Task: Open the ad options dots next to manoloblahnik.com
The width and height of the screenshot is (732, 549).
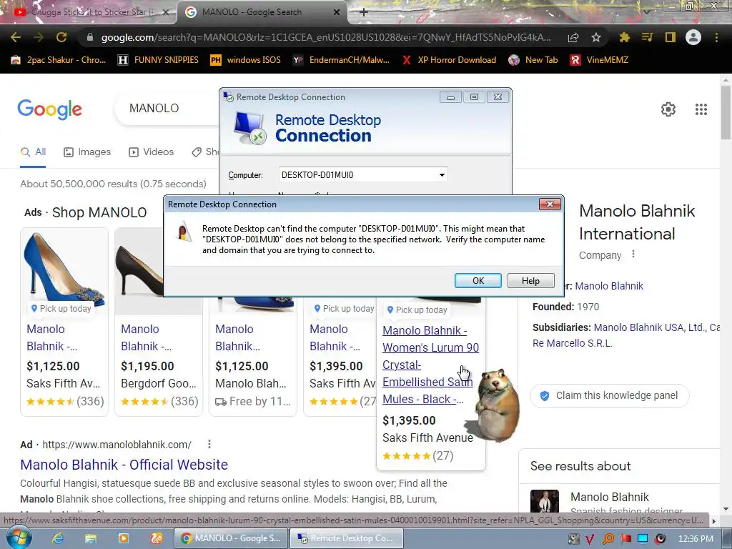Action: click(209, 444)
